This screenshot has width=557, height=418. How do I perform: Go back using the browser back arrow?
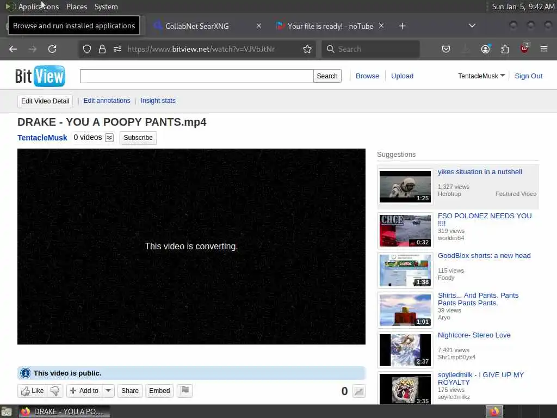pyautogui.click(x=13, y=49)
